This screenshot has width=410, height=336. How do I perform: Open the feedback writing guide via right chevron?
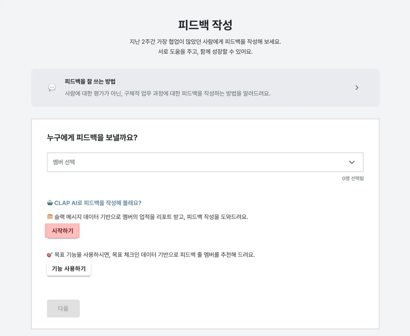(357, 88)
